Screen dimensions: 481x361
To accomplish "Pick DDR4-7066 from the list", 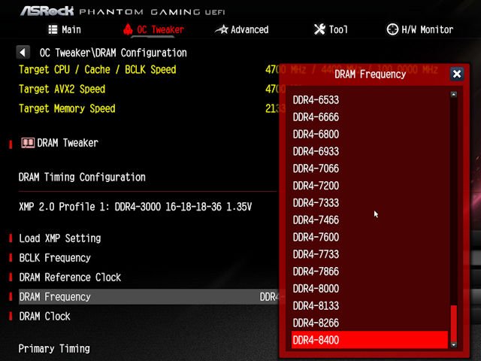I will coord(370,168).
